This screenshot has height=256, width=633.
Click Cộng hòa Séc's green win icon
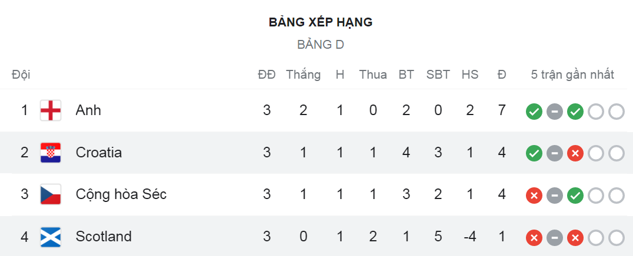click(x=575, y=196)
